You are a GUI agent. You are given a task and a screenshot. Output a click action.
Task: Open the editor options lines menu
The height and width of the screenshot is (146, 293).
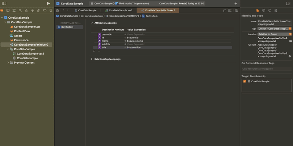(x=230, y=11)
